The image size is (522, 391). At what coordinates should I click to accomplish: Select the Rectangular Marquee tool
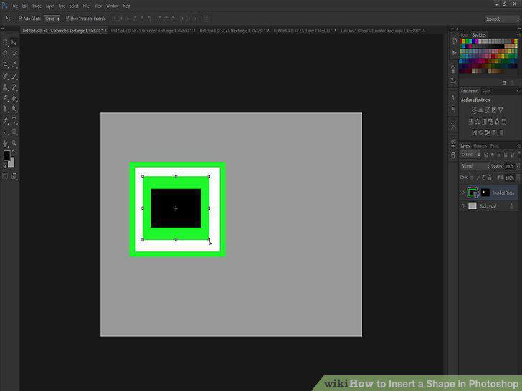tap(5, 42)
